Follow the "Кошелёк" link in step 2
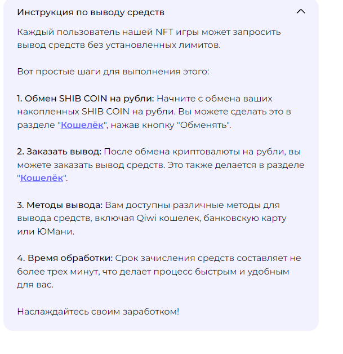 41,178
